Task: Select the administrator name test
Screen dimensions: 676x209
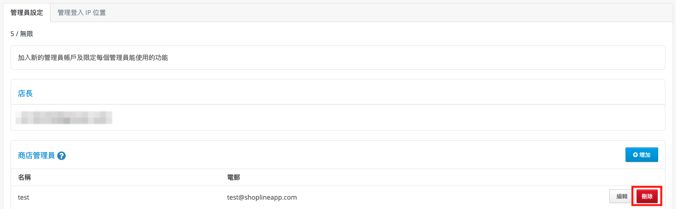Action: coord(24,197)
